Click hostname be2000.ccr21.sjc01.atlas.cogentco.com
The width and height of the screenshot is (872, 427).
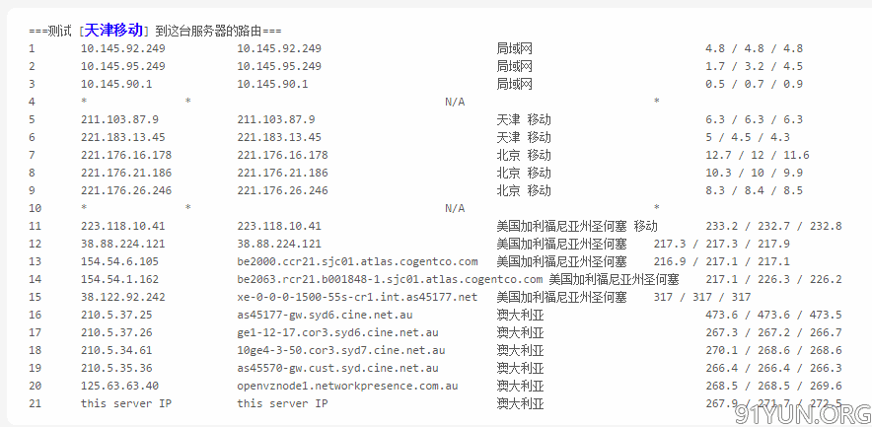357,261
